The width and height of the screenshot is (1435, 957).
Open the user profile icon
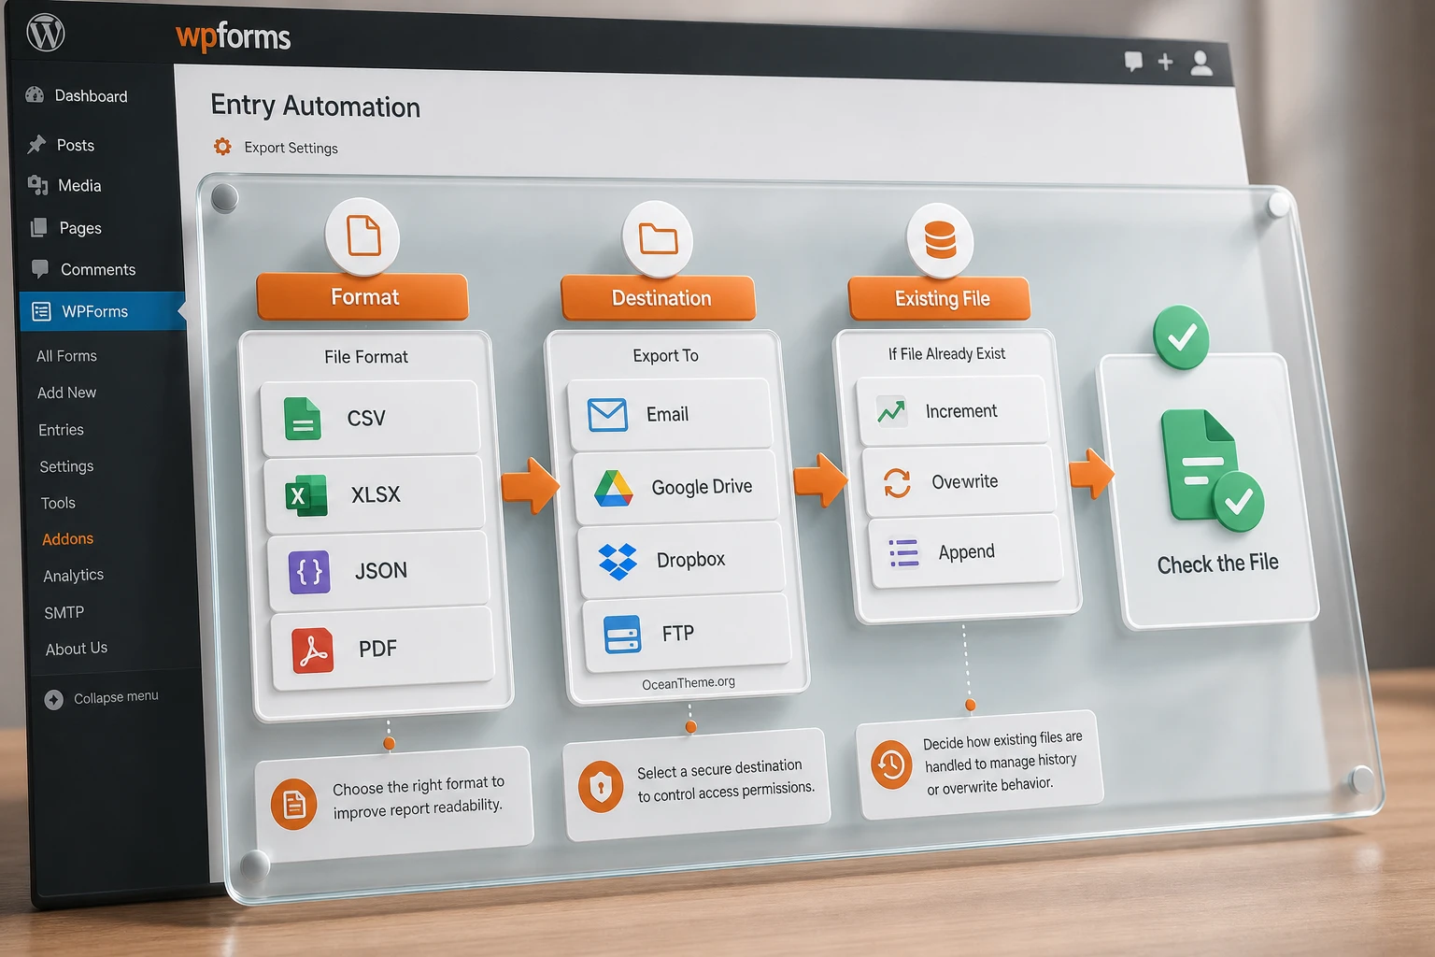(1201, 63)
